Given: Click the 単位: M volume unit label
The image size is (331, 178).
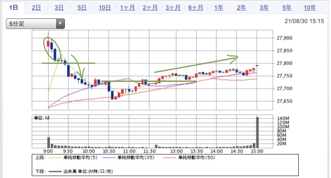Looking at the screenshot, I should (x=42, y=118).
